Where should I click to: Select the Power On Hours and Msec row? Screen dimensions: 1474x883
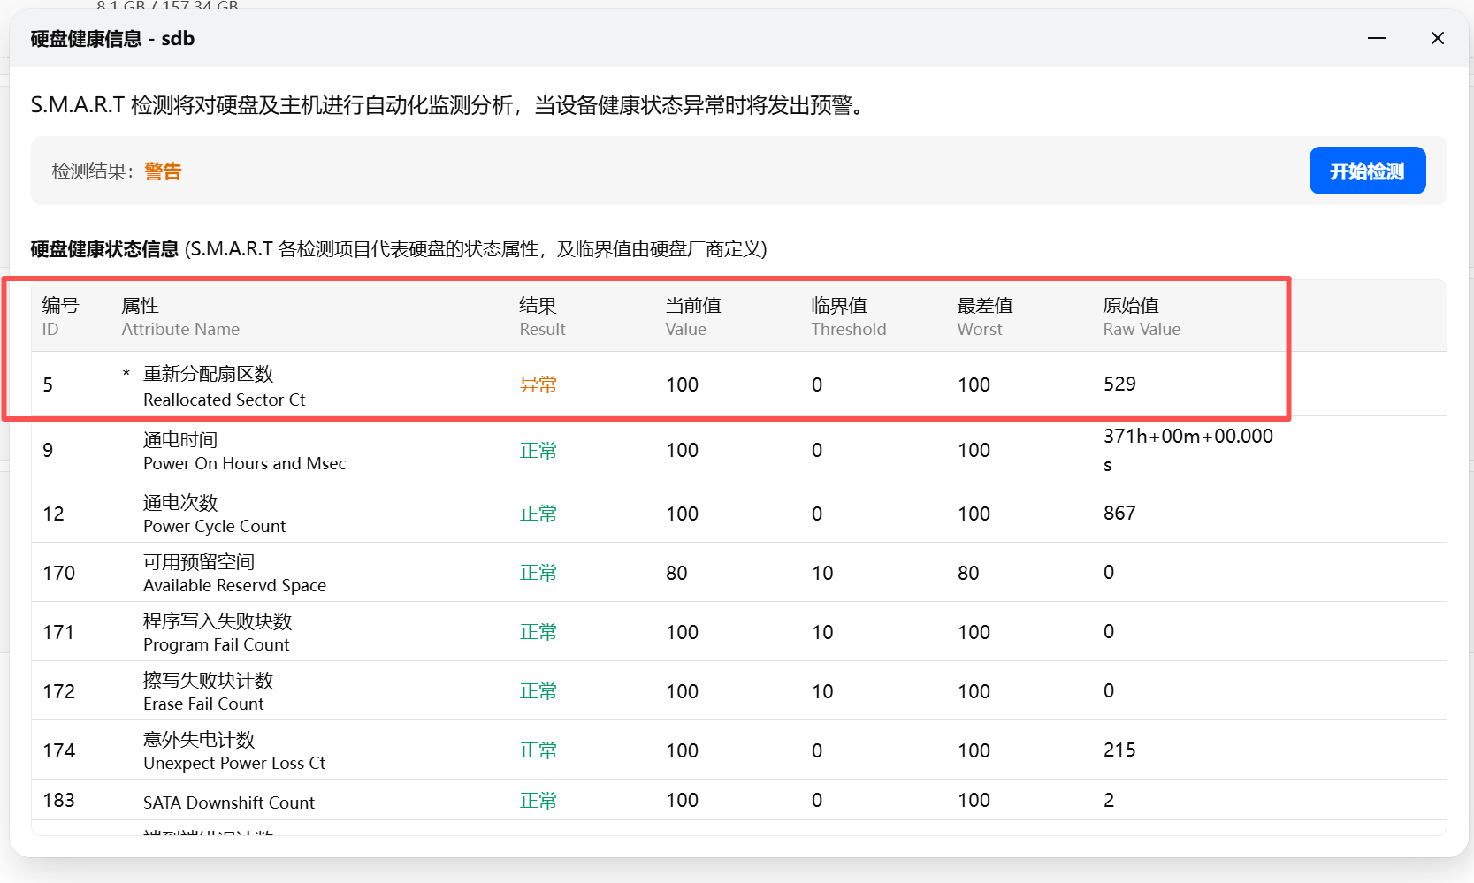[244, 451]
